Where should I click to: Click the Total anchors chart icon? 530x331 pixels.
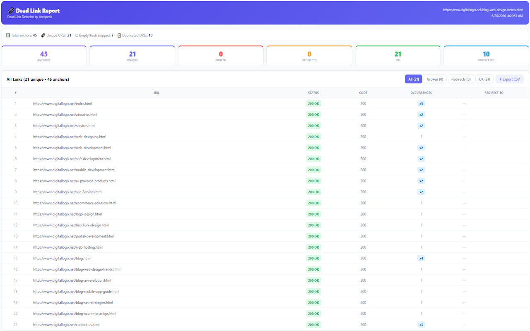tap(8, 36)
